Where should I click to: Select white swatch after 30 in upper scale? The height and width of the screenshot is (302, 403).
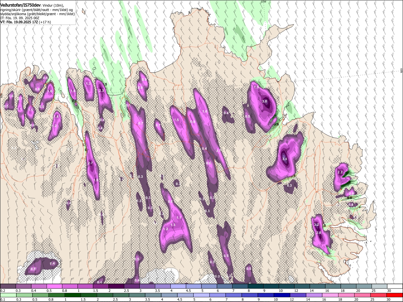point(395,286)
